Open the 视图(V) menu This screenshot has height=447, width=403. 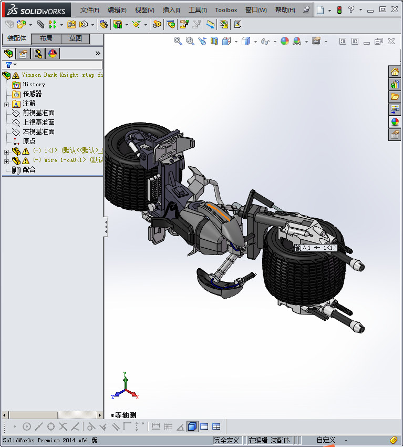(x=144, y=10)
